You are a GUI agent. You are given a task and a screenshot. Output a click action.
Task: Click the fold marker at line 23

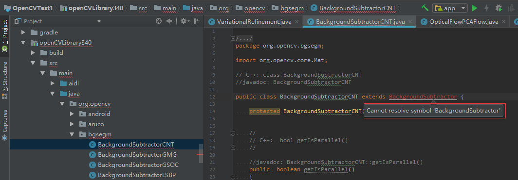(233, 177)
